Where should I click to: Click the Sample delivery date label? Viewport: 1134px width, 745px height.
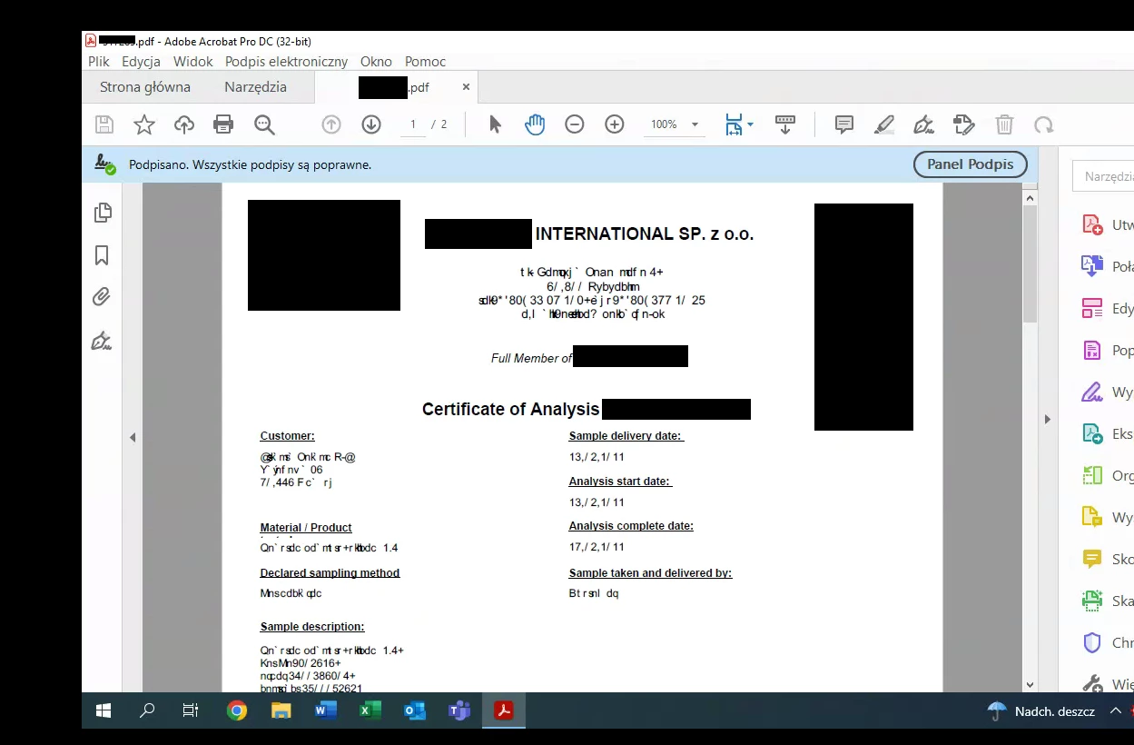[x=626, y=436]
